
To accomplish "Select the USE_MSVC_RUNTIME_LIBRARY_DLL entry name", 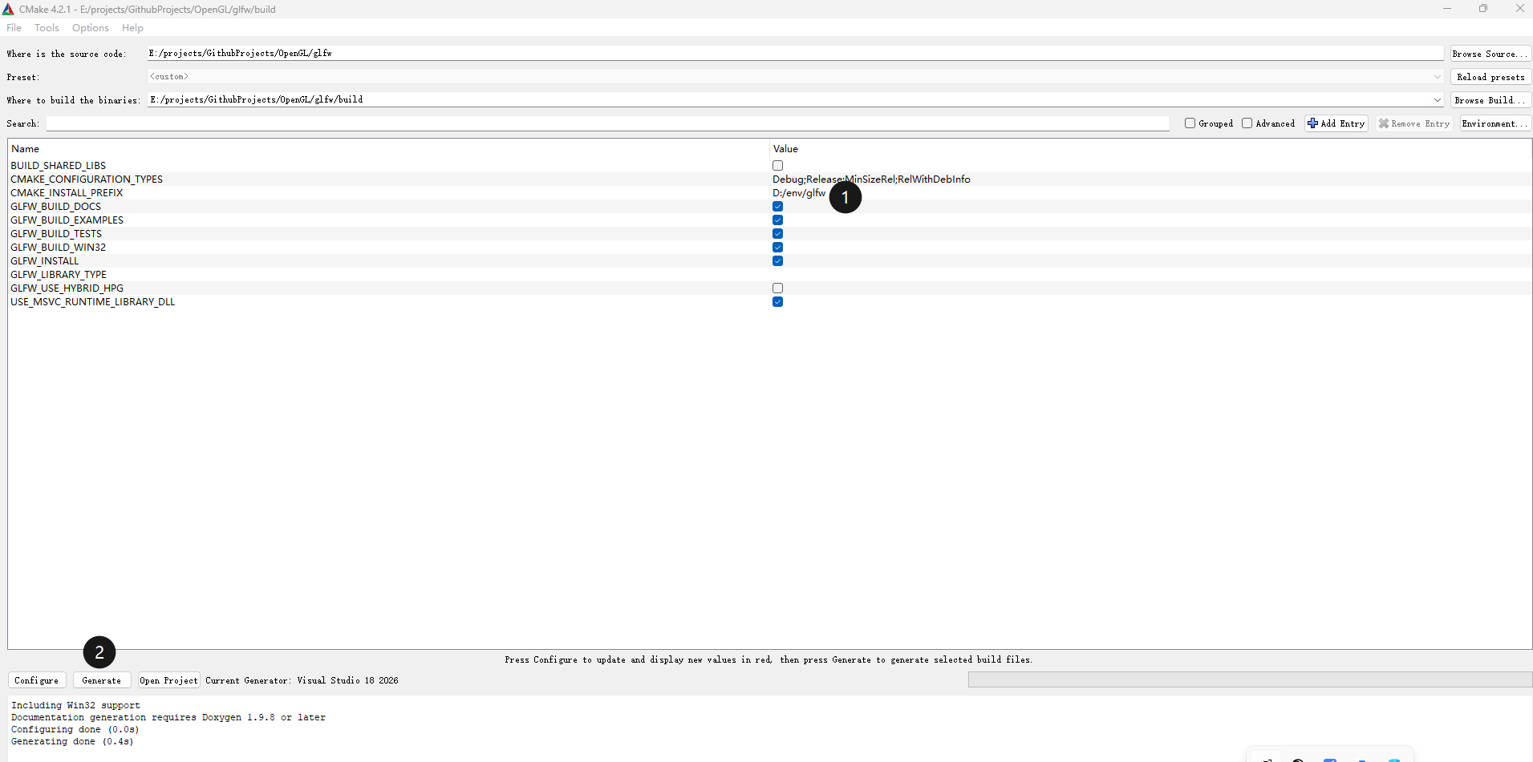I will [x=93, y=302].
